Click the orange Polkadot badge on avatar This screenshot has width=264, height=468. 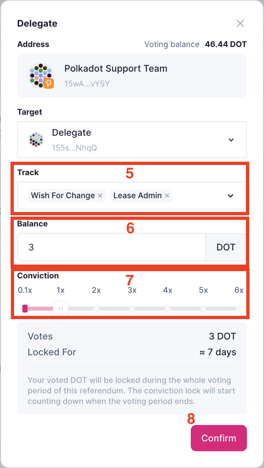pyautogui.click(x=49, y=83)
